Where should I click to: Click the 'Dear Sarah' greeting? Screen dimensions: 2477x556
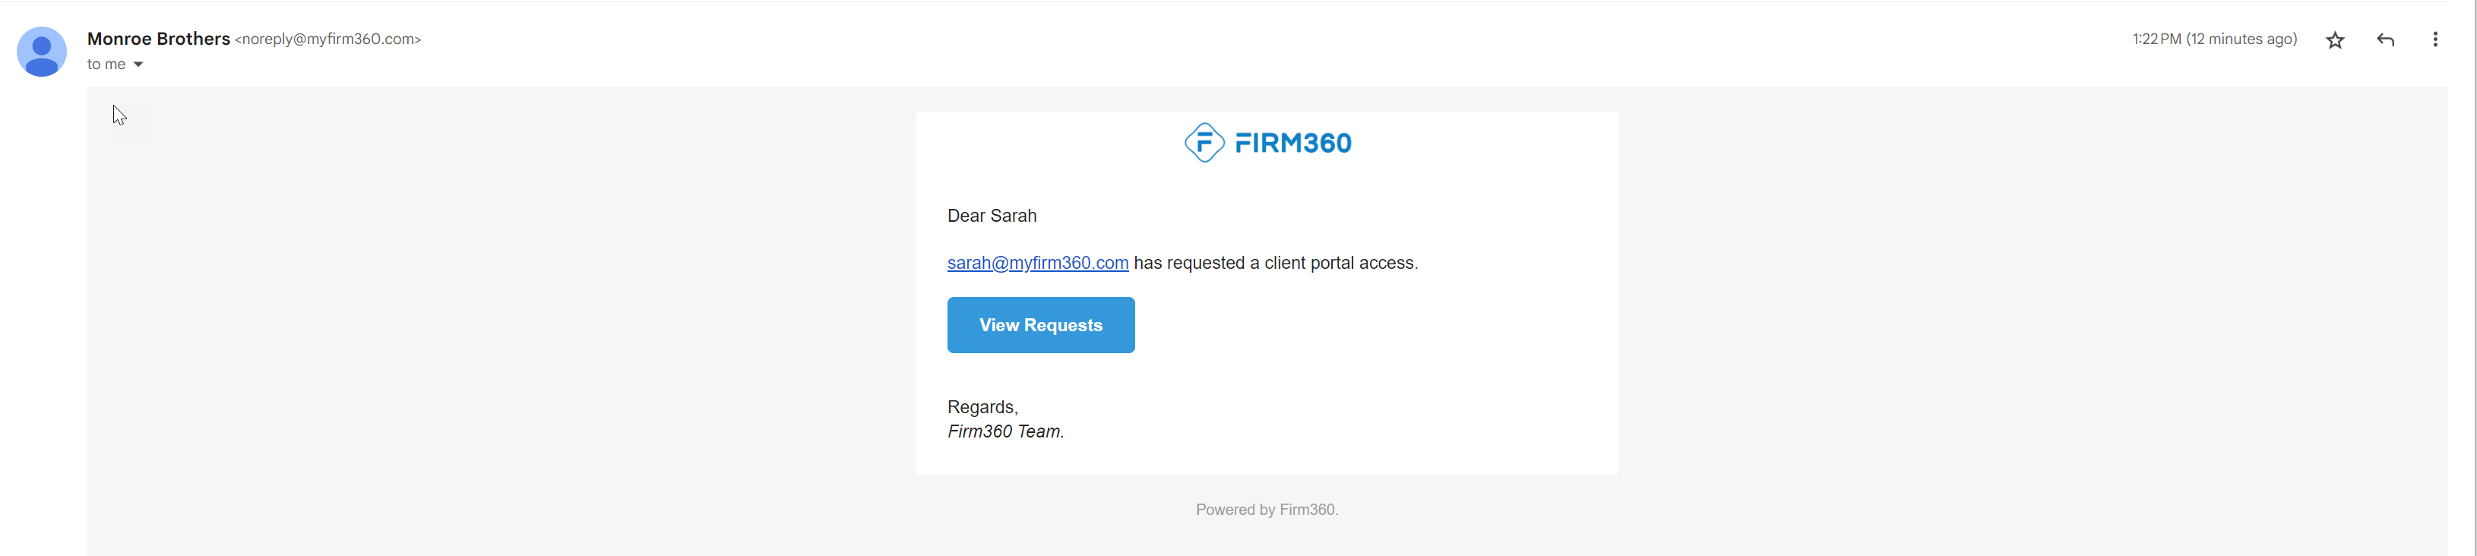point(992,216)
